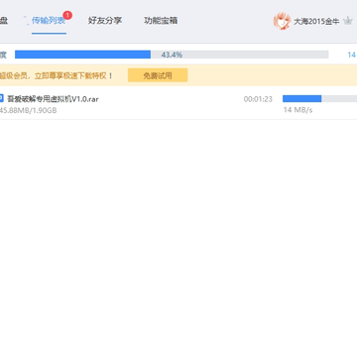Open the 功能宝箱 tab
This screenshot has height=357, width=357.
point(161,21)
